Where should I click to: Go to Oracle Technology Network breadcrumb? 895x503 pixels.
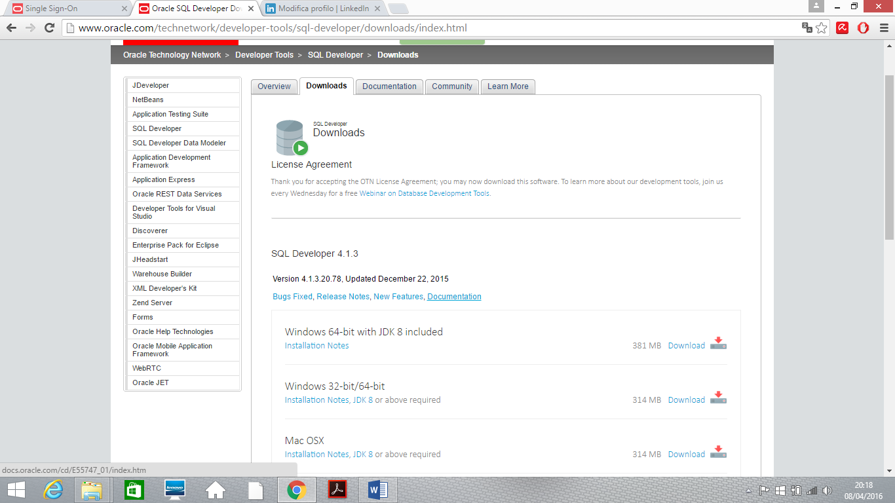tap(172, 55)
